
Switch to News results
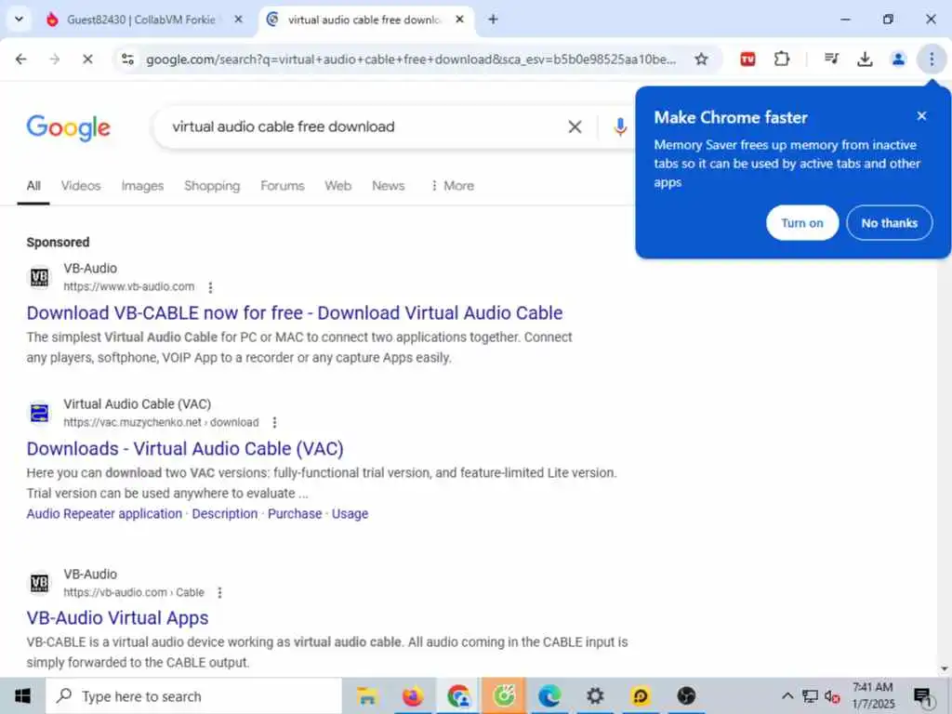[x=388, y=186]
